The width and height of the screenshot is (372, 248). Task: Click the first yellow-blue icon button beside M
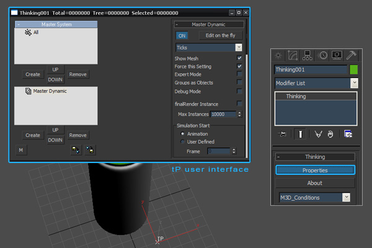(x=76, y=150)
